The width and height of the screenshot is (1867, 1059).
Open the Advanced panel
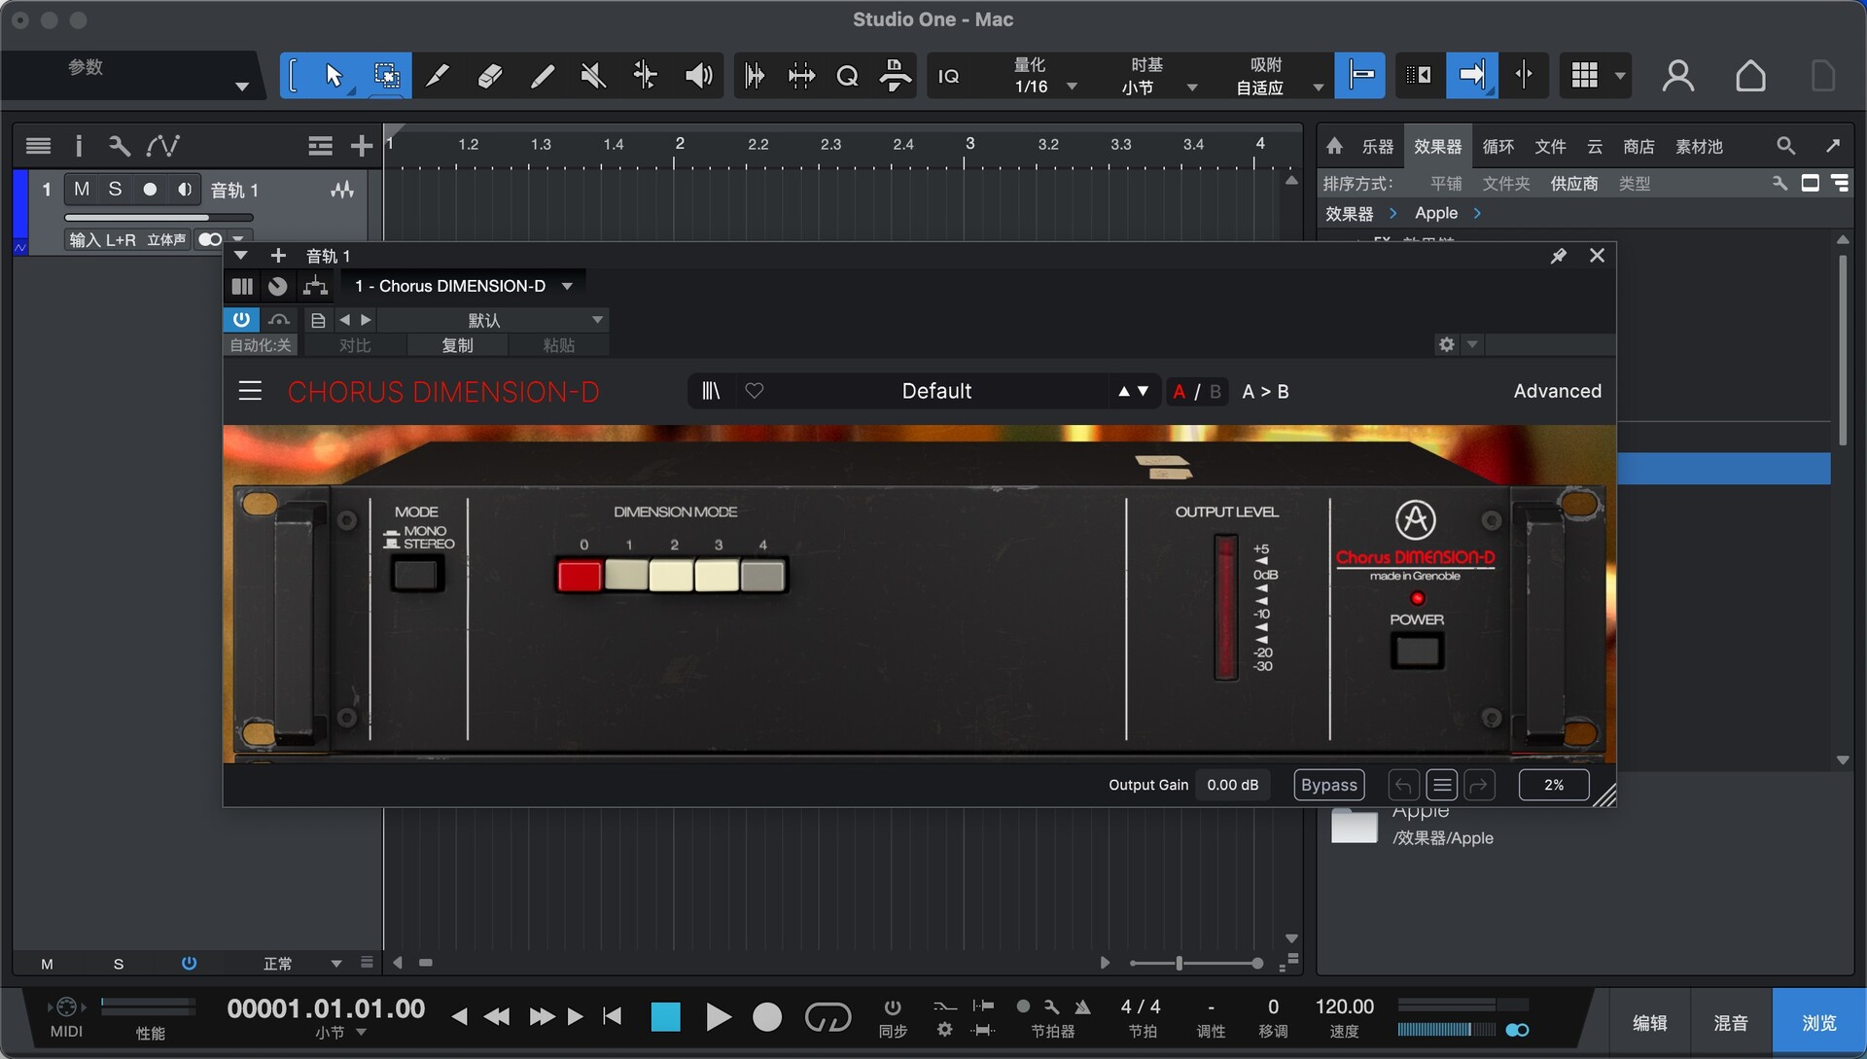(x=1557, y=391)
